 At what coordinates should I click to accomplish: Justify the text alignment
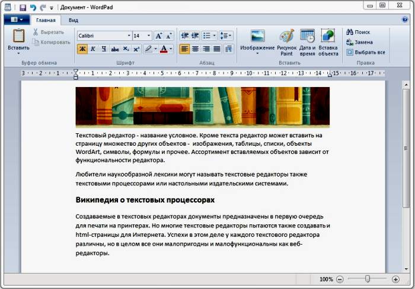(217, 49)
